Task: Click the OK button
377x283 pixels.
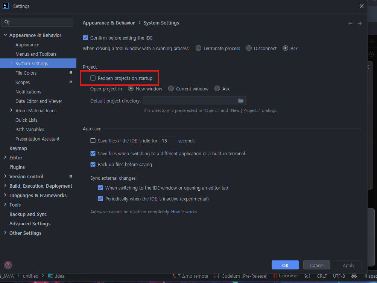Action: click(x=285, y=265)
